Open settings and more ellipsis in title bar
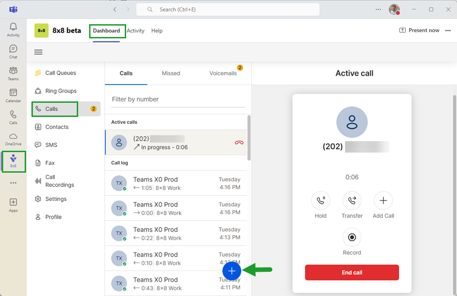457x296 pixels. (x=378, y=9)
